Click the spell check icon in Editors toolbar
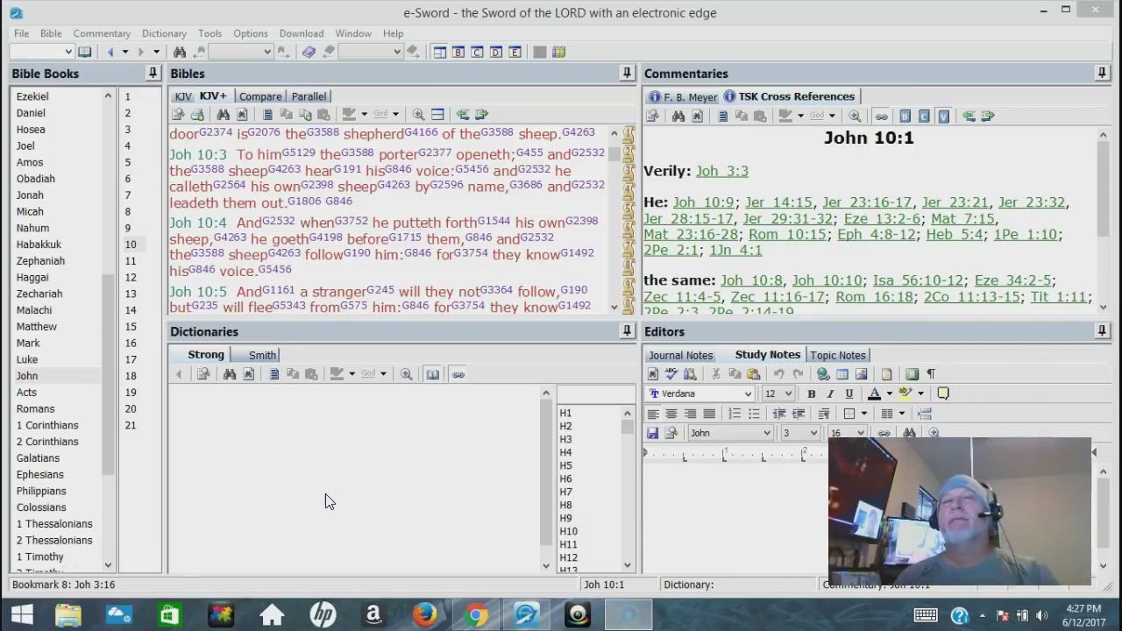The image size is (1122, 631). point(671,374)
